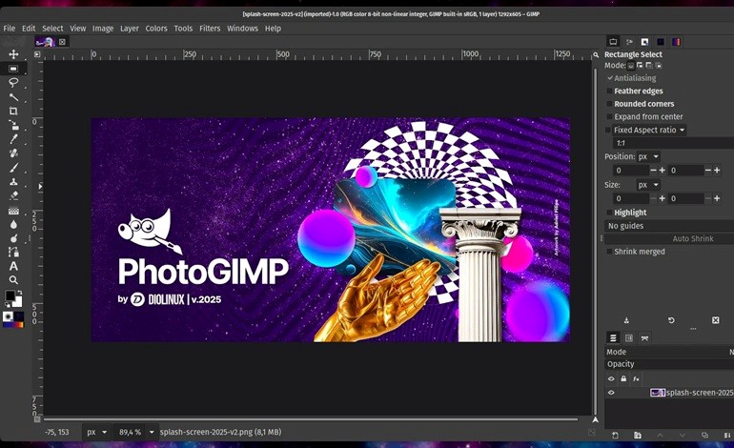Click the 1:1 aspect ratio input field
The width and height of the screenshot is (734, 448).
pyautogui.click(x=673, y=143)
